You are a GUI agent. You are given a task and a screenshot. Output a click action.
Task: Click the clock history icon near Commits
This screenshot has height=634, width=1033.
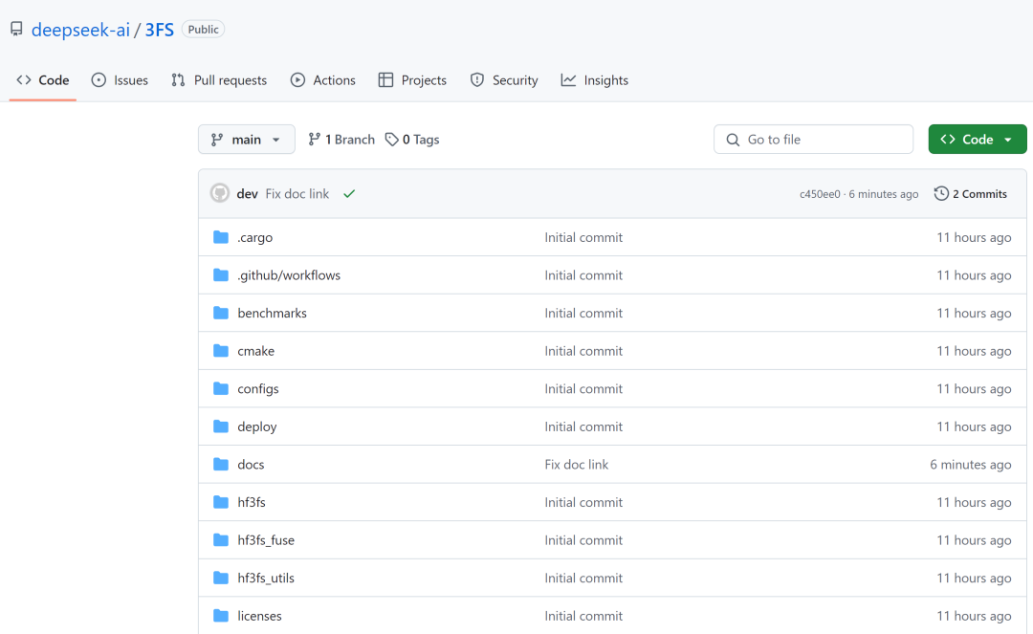coord(941,193)
